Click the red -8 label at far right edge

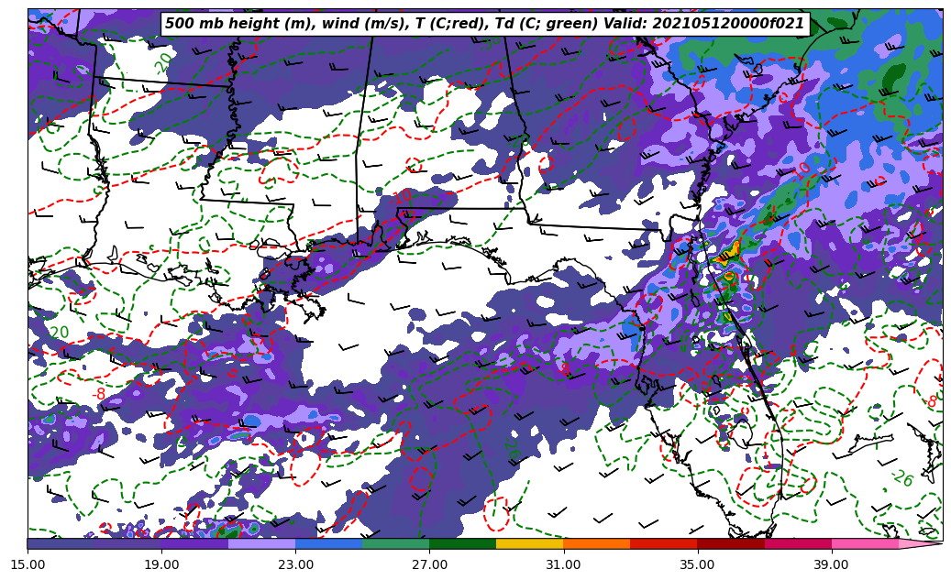(931, 401)
